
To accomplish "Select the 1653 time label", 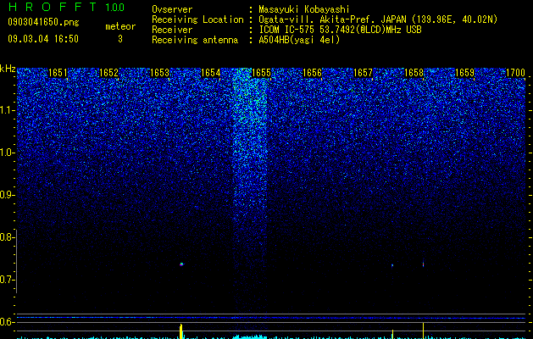I will pyautogui.click(x=159, y=73).
